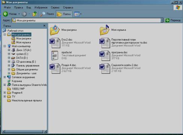Select Моя музыка in the folder tree

pyautogui.click(x=24, y=42)
